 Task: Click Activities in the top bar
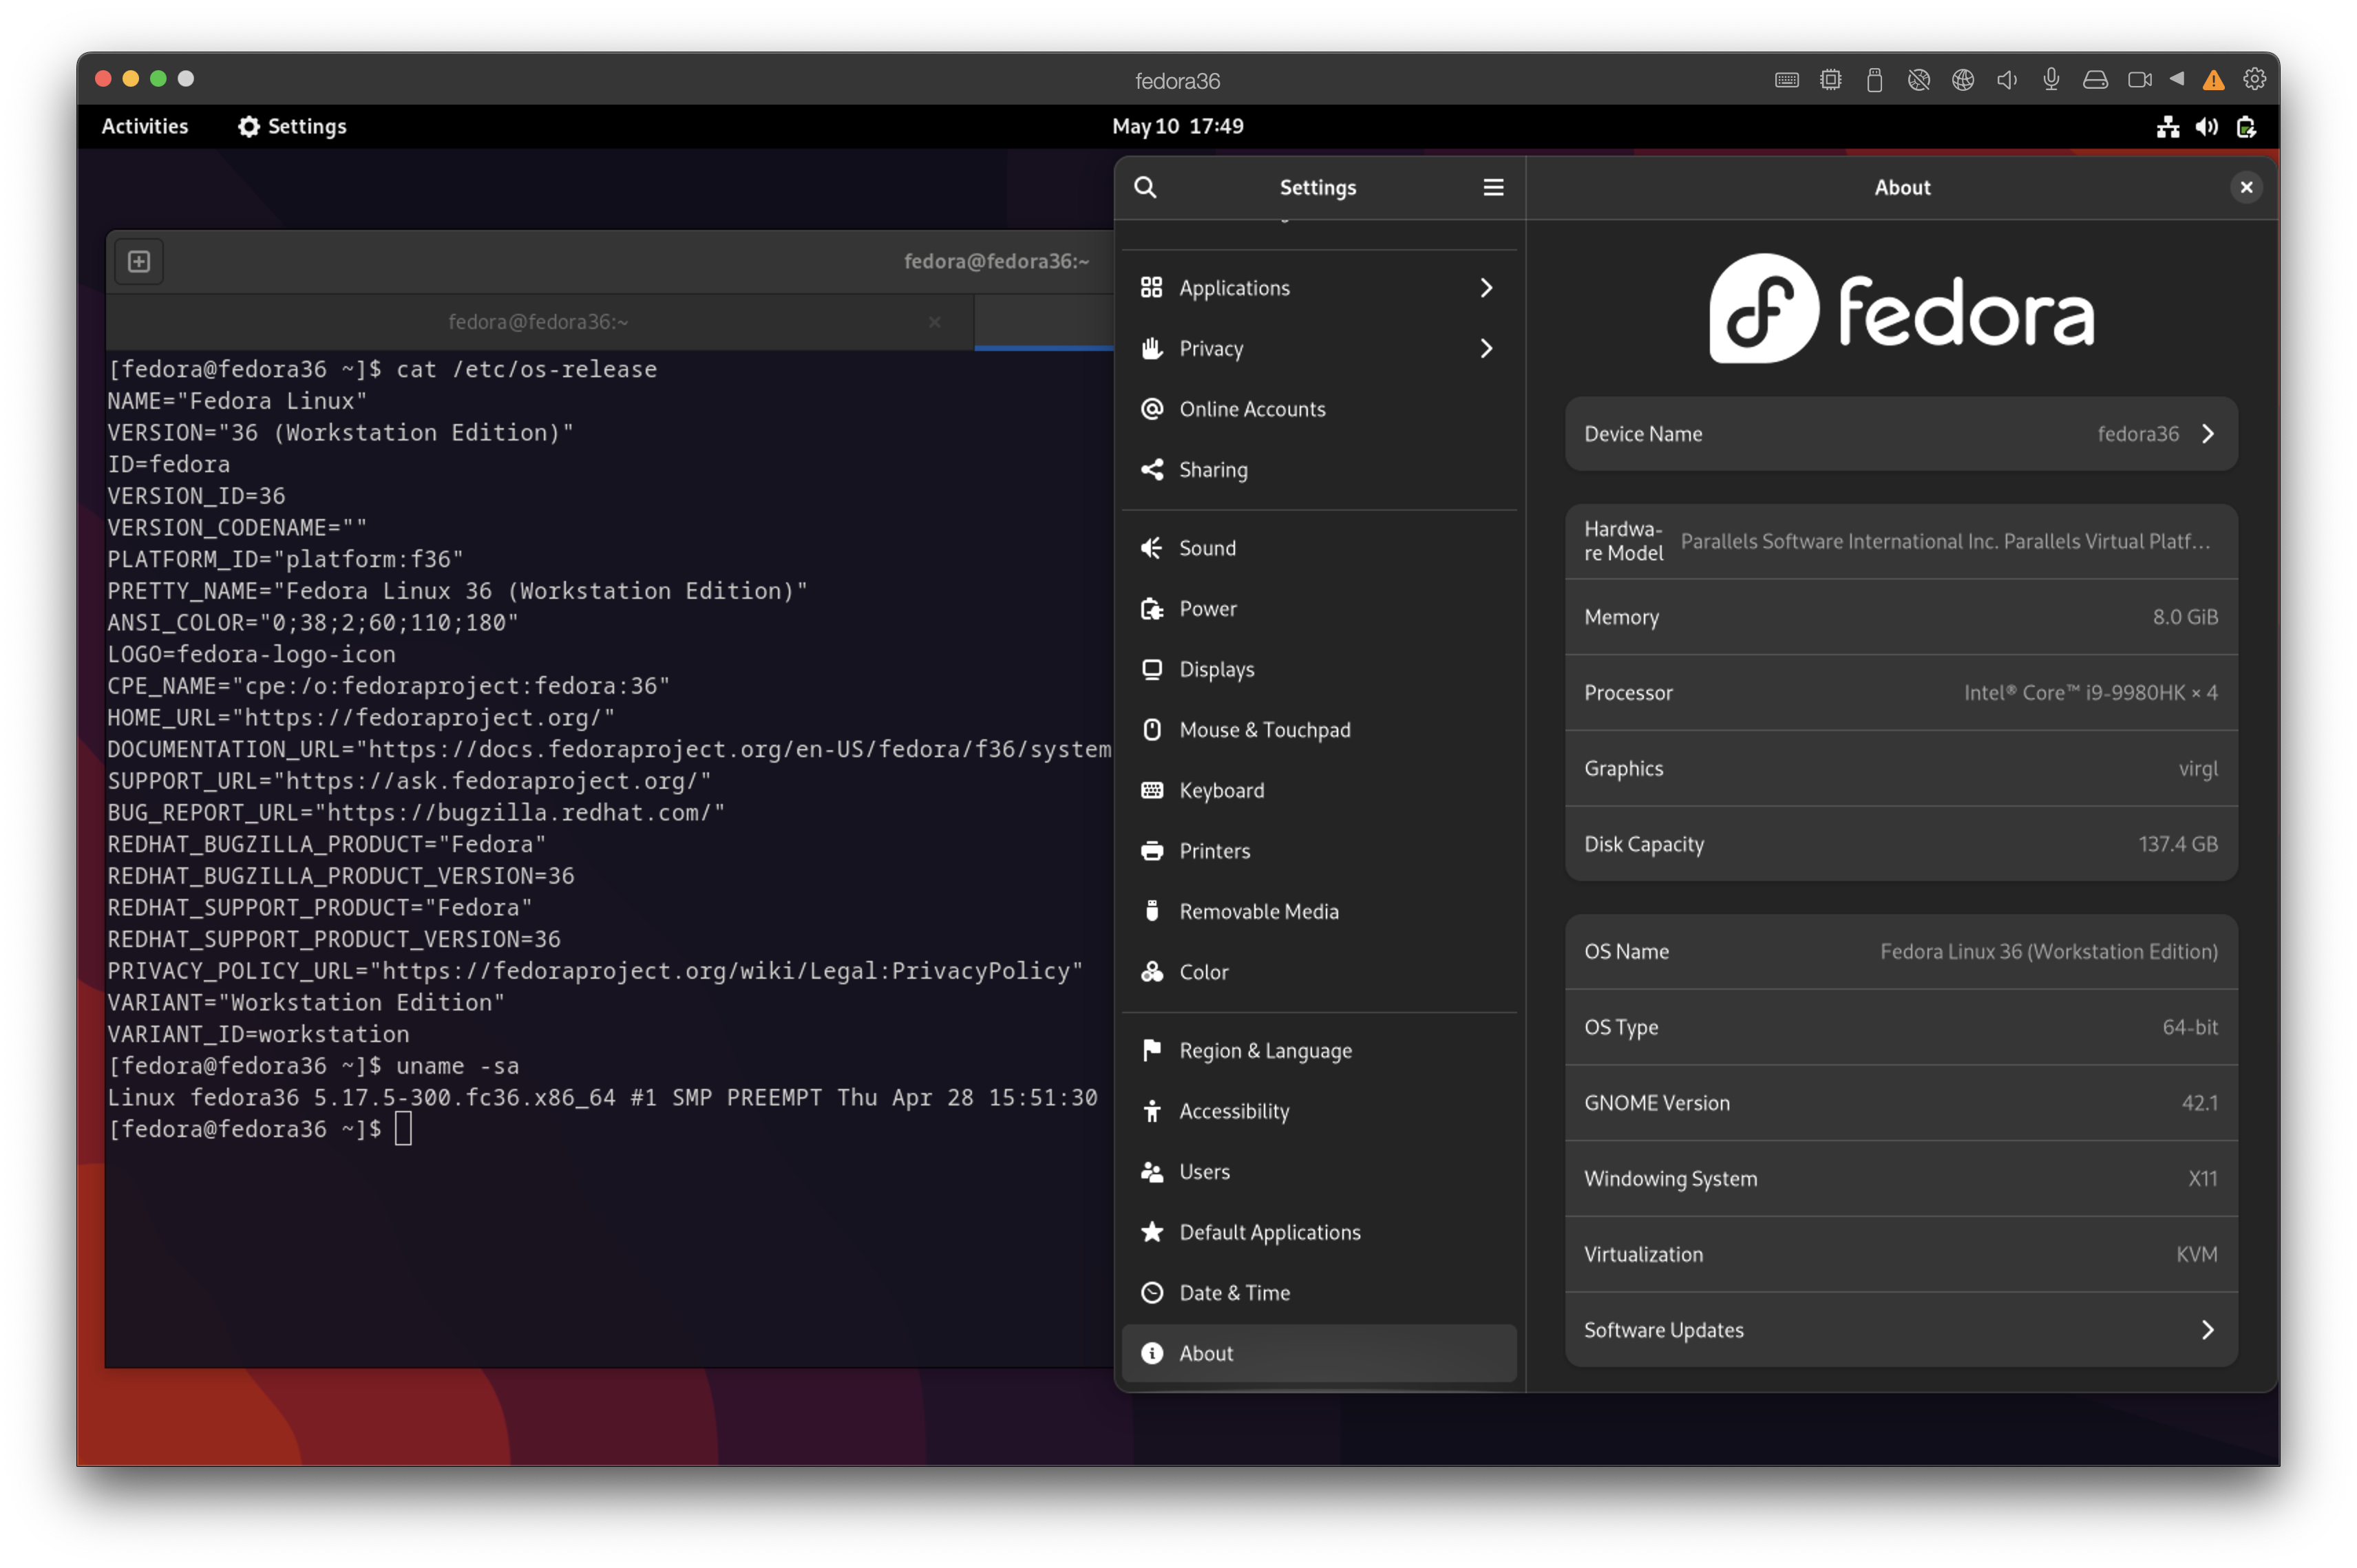coord(145,127)
